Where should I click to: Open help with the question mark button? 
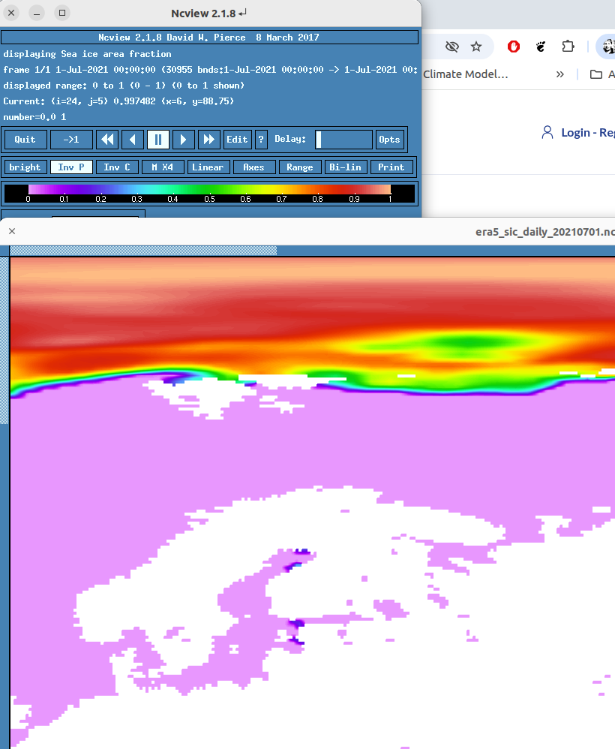coord(261,140)
